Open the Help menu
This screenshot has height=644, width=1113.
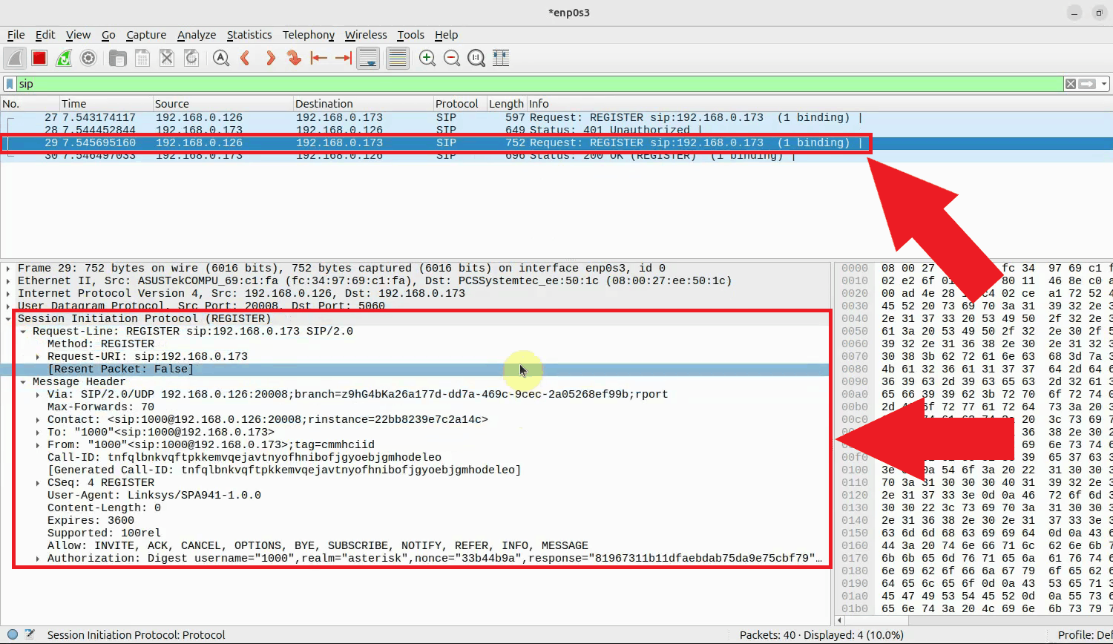click(x=446, y=35)
